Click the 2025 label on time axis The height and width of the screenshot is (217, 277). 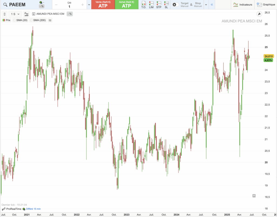tap(227, 215)
